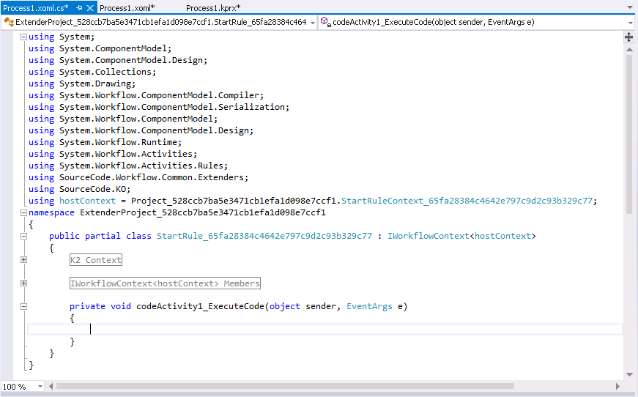Collapse the namespace ExtenderProject block
This screenshot has width=638, height=397.
(23, 212)
